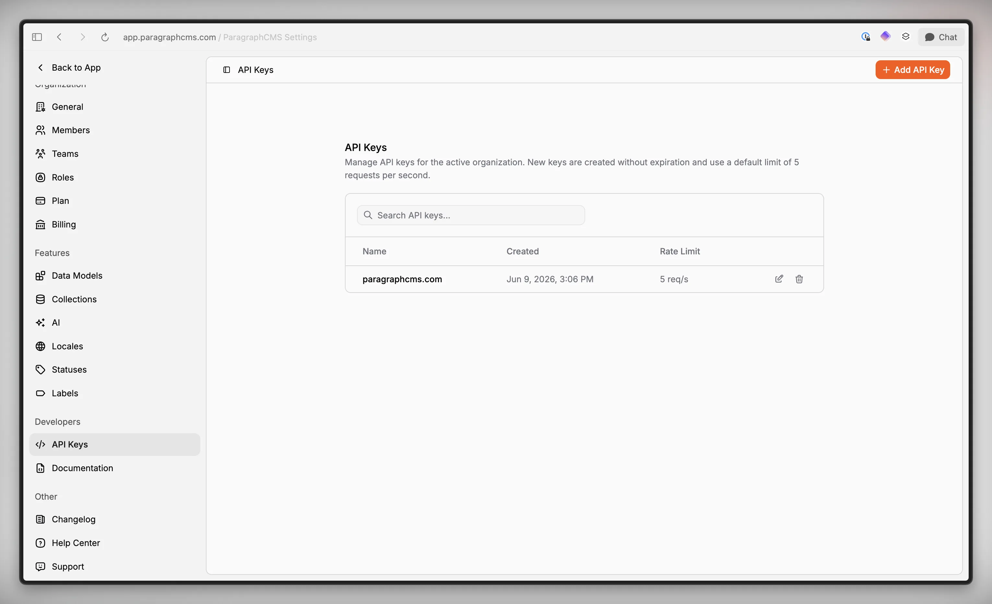This screenshot has width=992, height=604.
Task: Click the Back to App chevron arrow
Action: coord(40,68)
